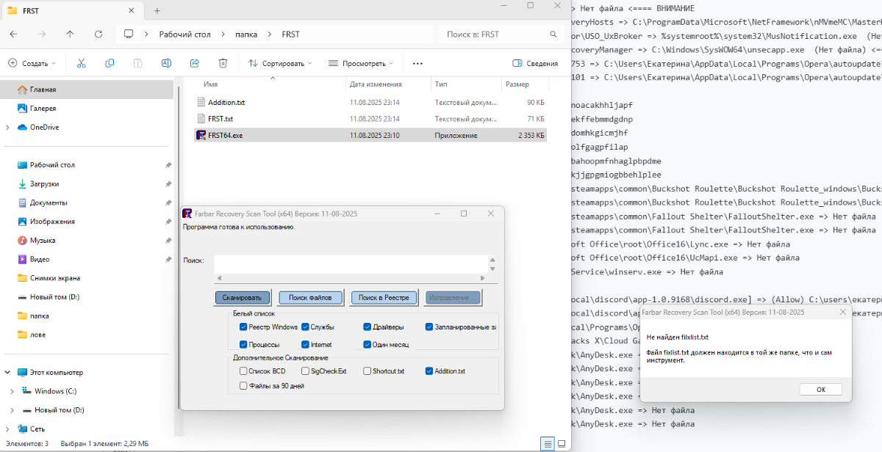Open the Создать dropdown
This screenshot has height=452, width=882.
32,63
